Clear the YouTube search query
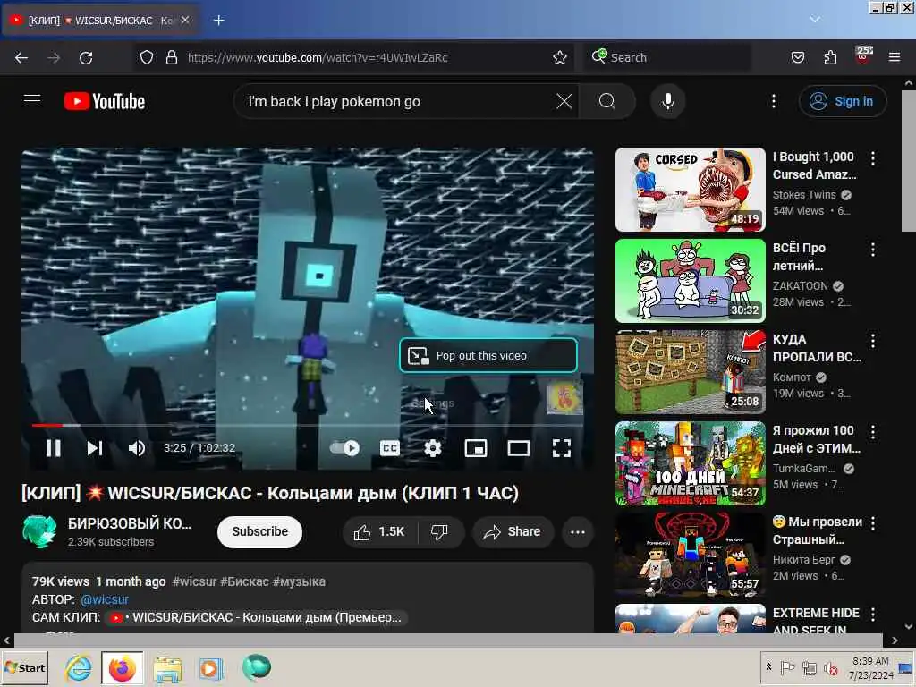This screenshot has width=916, height=687. (564, 101)
